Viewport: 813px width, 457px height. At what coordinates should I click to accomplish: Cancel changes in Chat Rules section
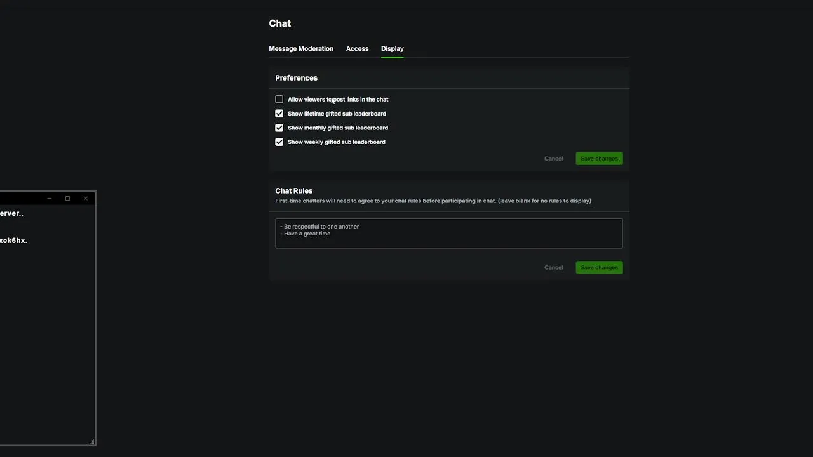553,267
